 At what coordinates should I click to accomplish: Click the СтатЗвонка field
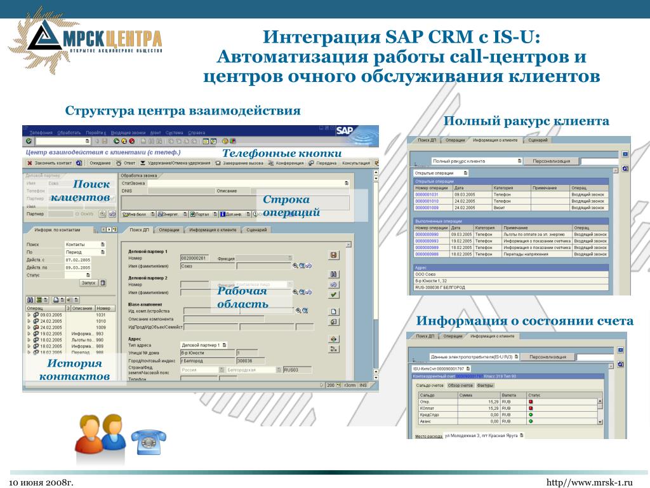pos(248,183)
